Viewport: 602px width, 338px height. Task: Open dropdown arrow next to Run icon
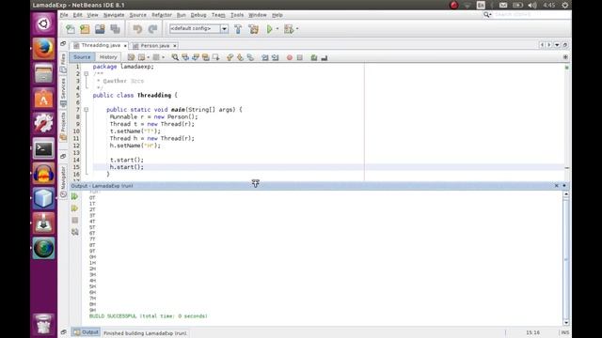[x=277, y=29]
